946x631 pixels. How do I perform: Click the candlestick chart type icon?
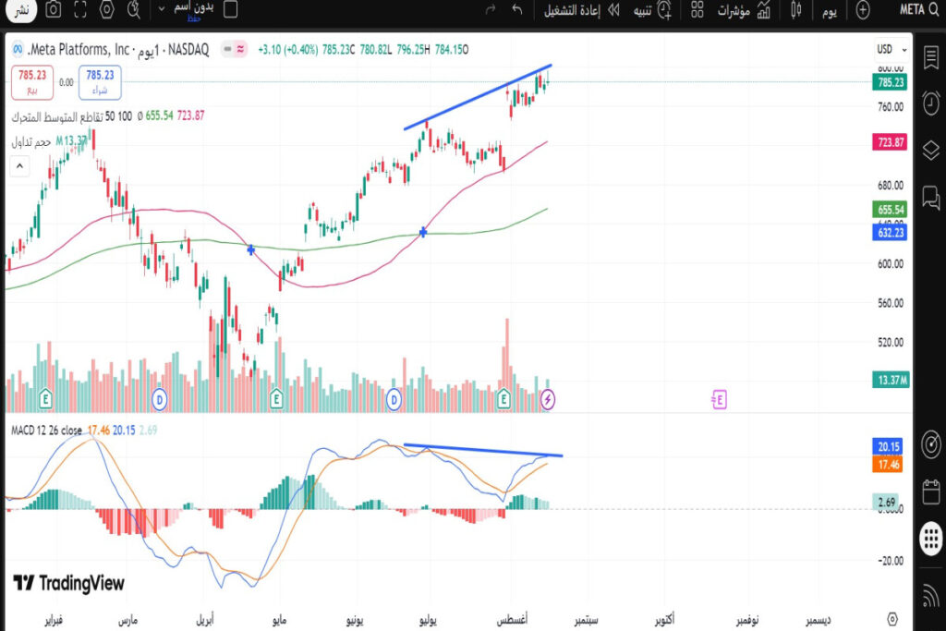click(795, 10)
